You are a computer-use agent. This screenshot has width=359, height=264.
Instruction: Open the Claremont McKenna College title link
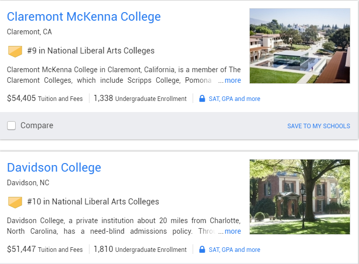click(83, 17)
